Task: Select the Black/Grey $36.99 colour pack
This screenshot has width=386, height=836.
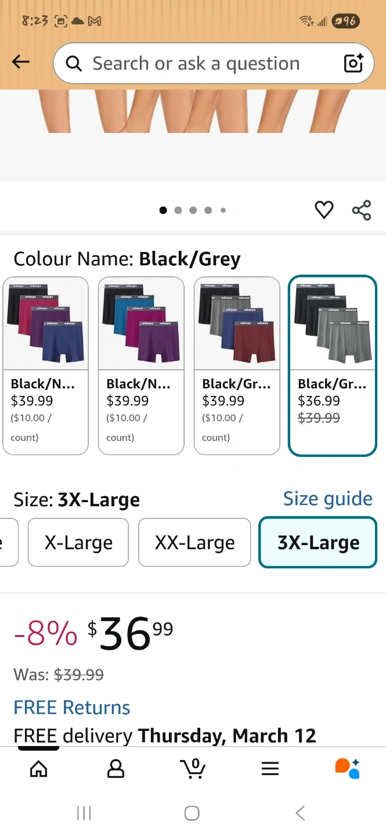Action: pyautogui.click(x=332, y=365)
